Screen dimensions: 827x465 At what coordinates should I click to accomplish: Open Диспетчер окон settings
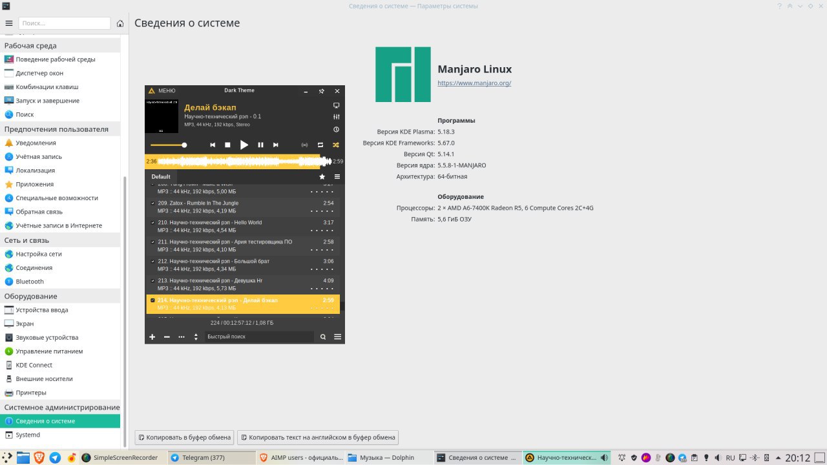click(x=61, y=73)
